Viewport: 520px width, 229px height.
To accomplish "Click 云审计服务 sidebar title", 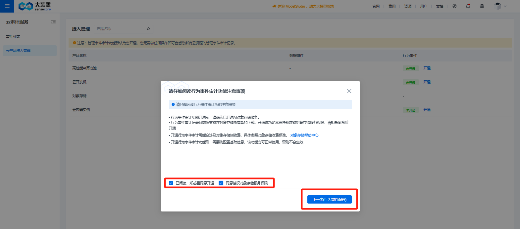I will click(17, 22).
